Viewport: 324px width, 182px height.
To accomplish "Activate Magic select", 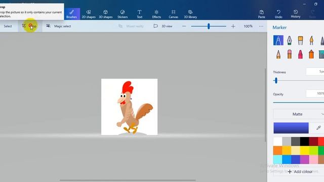I will click(59, 26).
